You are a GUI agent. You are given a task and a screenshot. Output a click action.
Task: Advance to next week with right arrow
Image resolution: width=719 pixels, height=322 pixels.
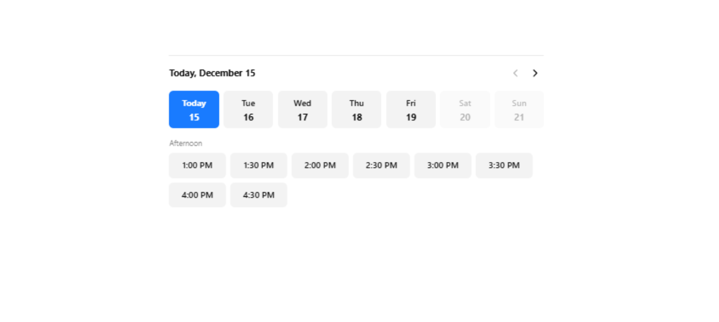[x=535, y=73]
